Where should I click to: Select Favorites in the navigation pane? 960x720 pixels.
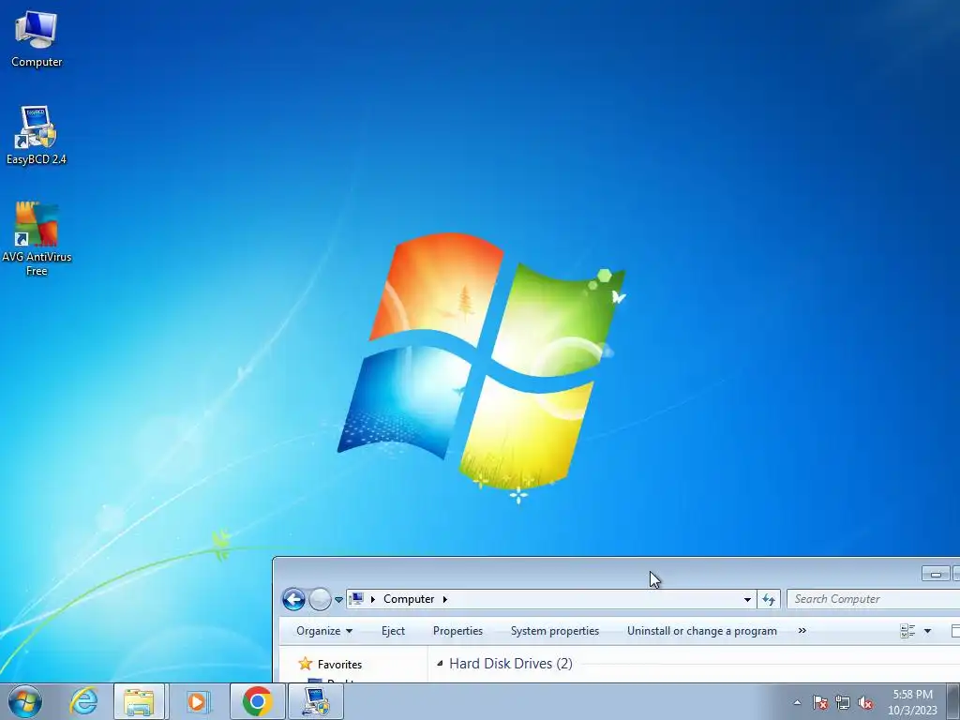(x=339, y=665)
